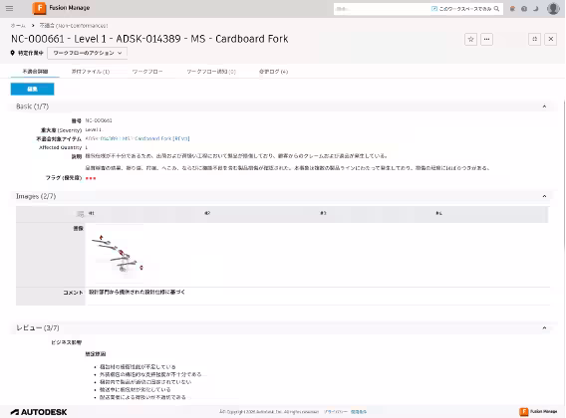
Task: Open the blue footer link beside privacy
Action: click(359, 412)
